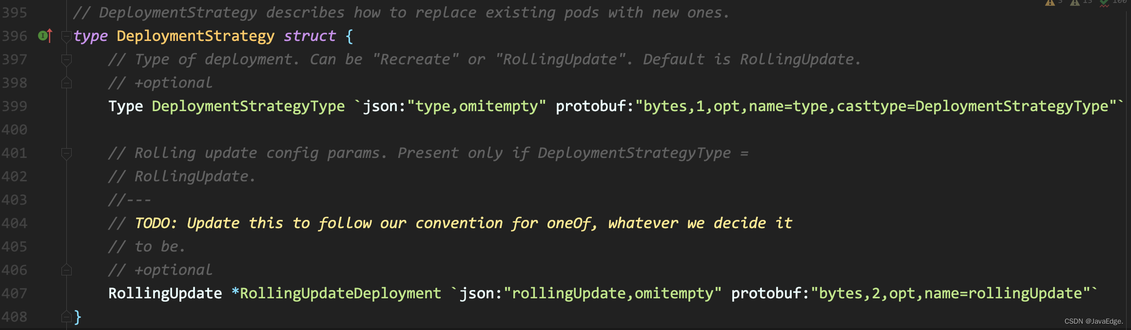Screen dimensions: 1131x330
Task: Click the RollingUpdate field name
Action: (x=165, y=293)
